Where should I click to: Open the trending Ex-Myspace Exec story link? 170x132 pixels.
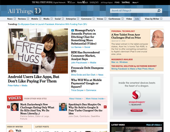tap(53, 24)
